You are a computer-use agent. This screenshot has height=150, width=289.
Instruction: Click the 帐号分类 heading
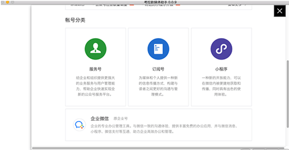pos(75,20)
